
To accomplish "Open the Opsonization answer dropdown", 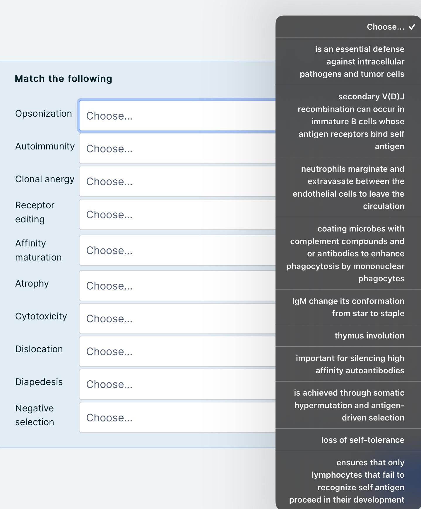I will coord(176,116).
